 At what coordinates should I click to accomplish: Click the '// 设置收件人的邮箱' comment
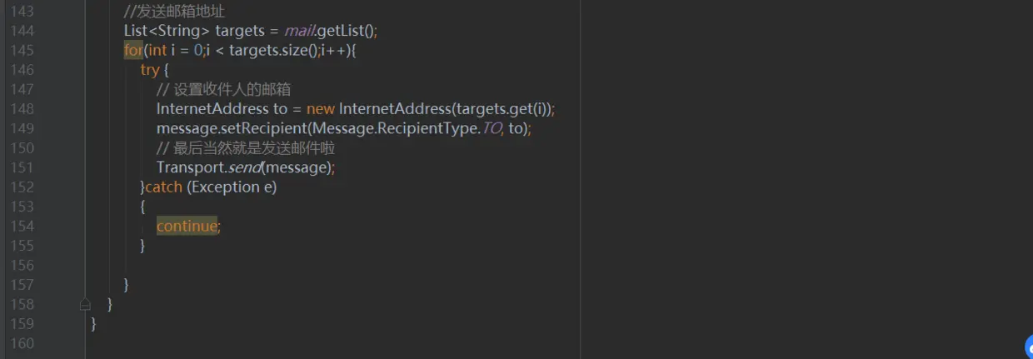(222, 89)
